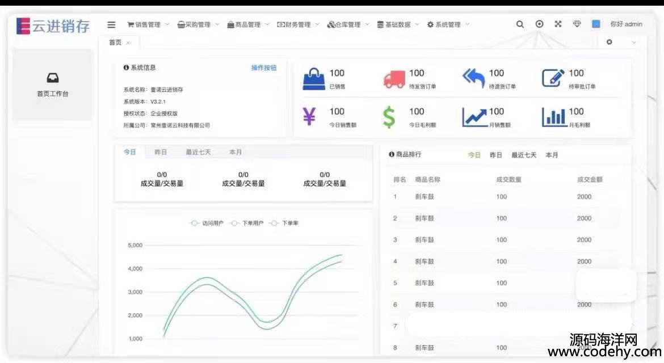Click the purple yen 今日销售额 icon

[x=309, y=116]
